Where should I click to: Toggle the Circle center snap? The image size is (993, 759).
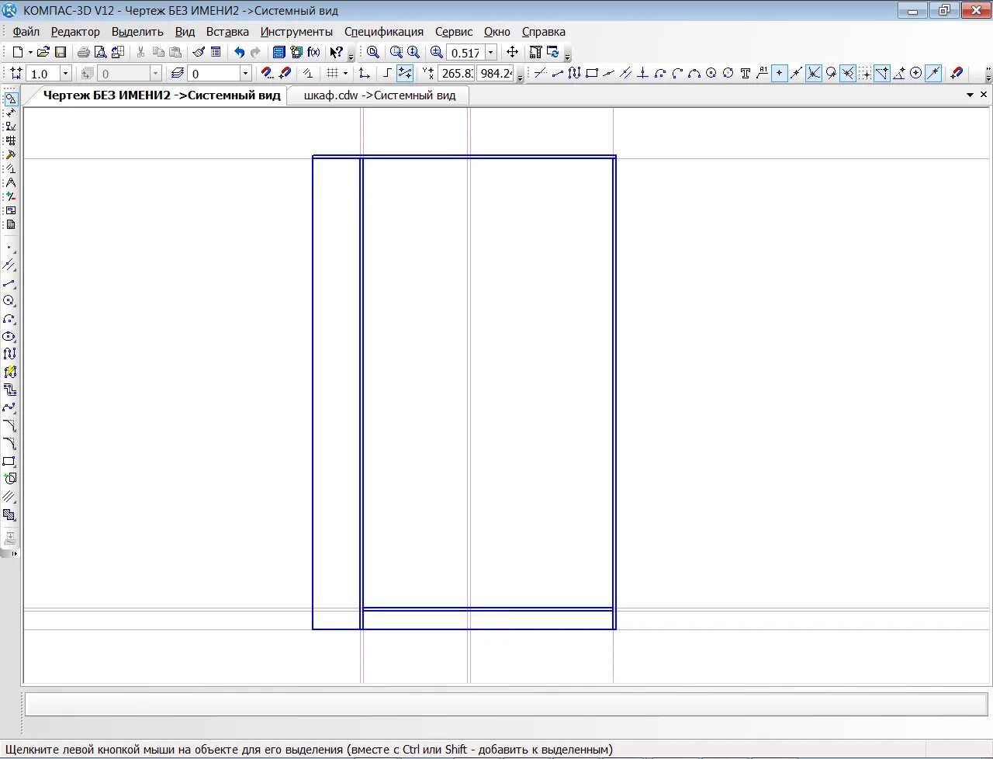pyautogui.click(x=916, y=73)
